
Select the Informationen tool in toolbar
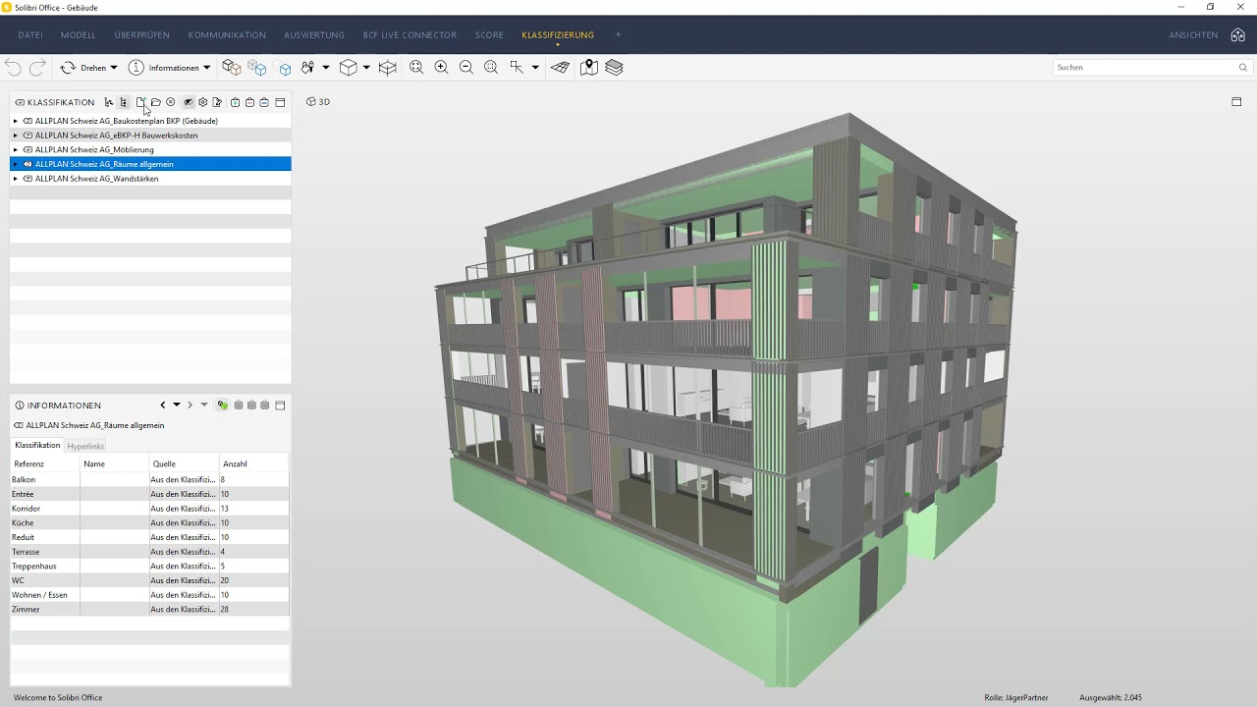[164, 68]
